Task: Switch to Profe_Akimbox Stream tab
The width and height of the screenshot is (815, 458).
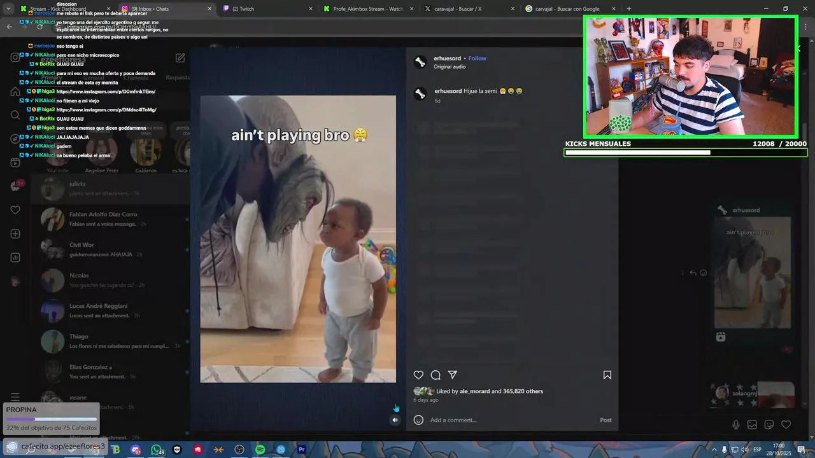Action: click(369, 9)
